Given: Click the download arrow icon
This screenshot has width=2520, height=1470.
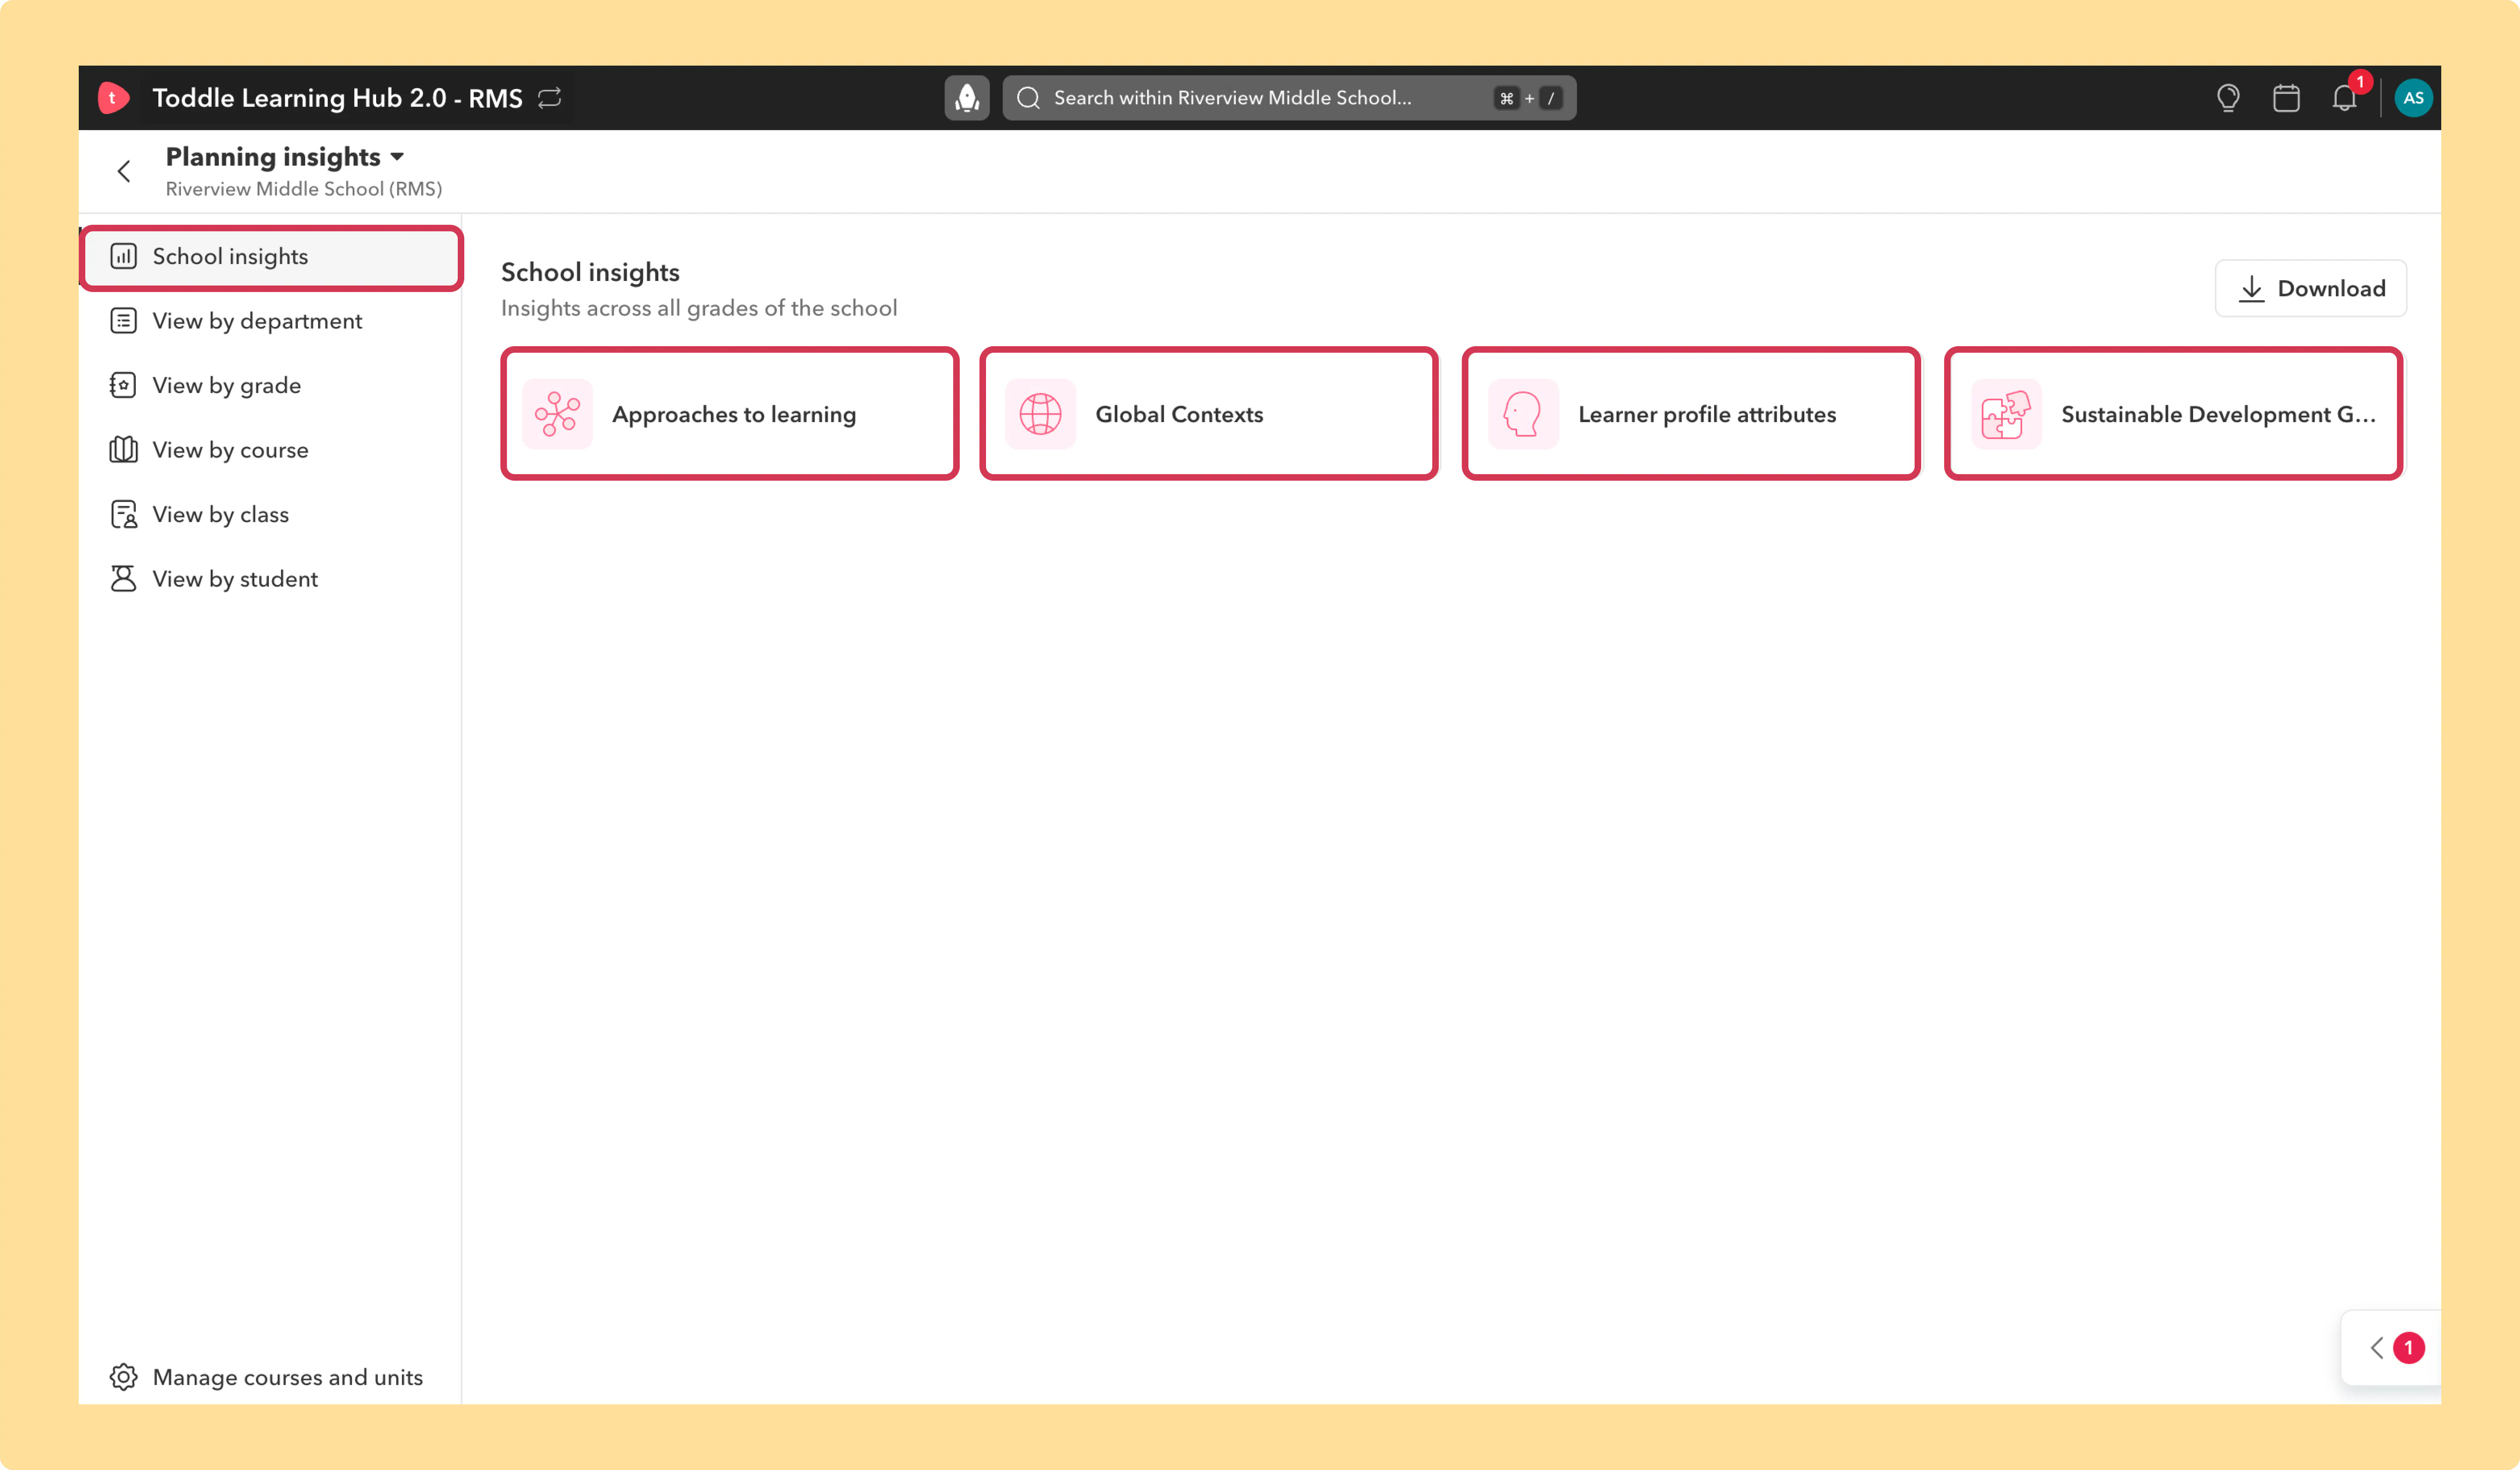Looking at the screenshot, I should 2251,289.
